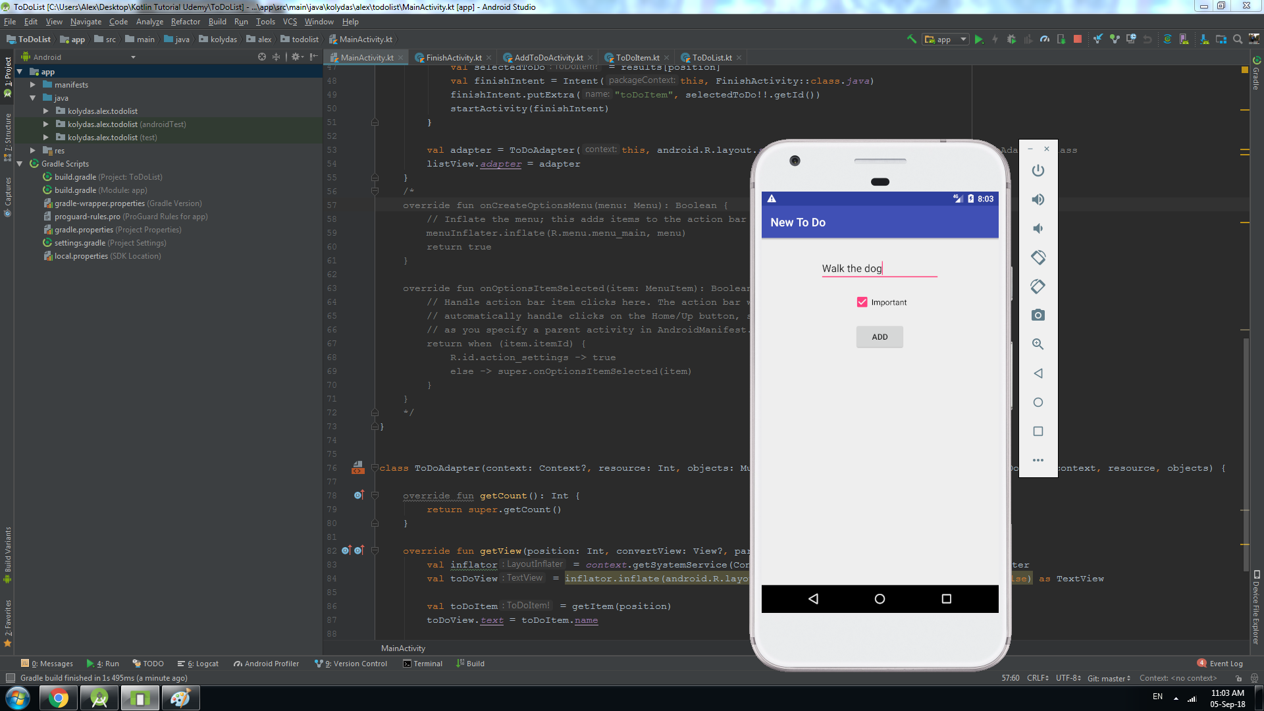The image size is (1264, 711).
Task: Open the app run configuration dropdown
Action: tap(945, 39)
